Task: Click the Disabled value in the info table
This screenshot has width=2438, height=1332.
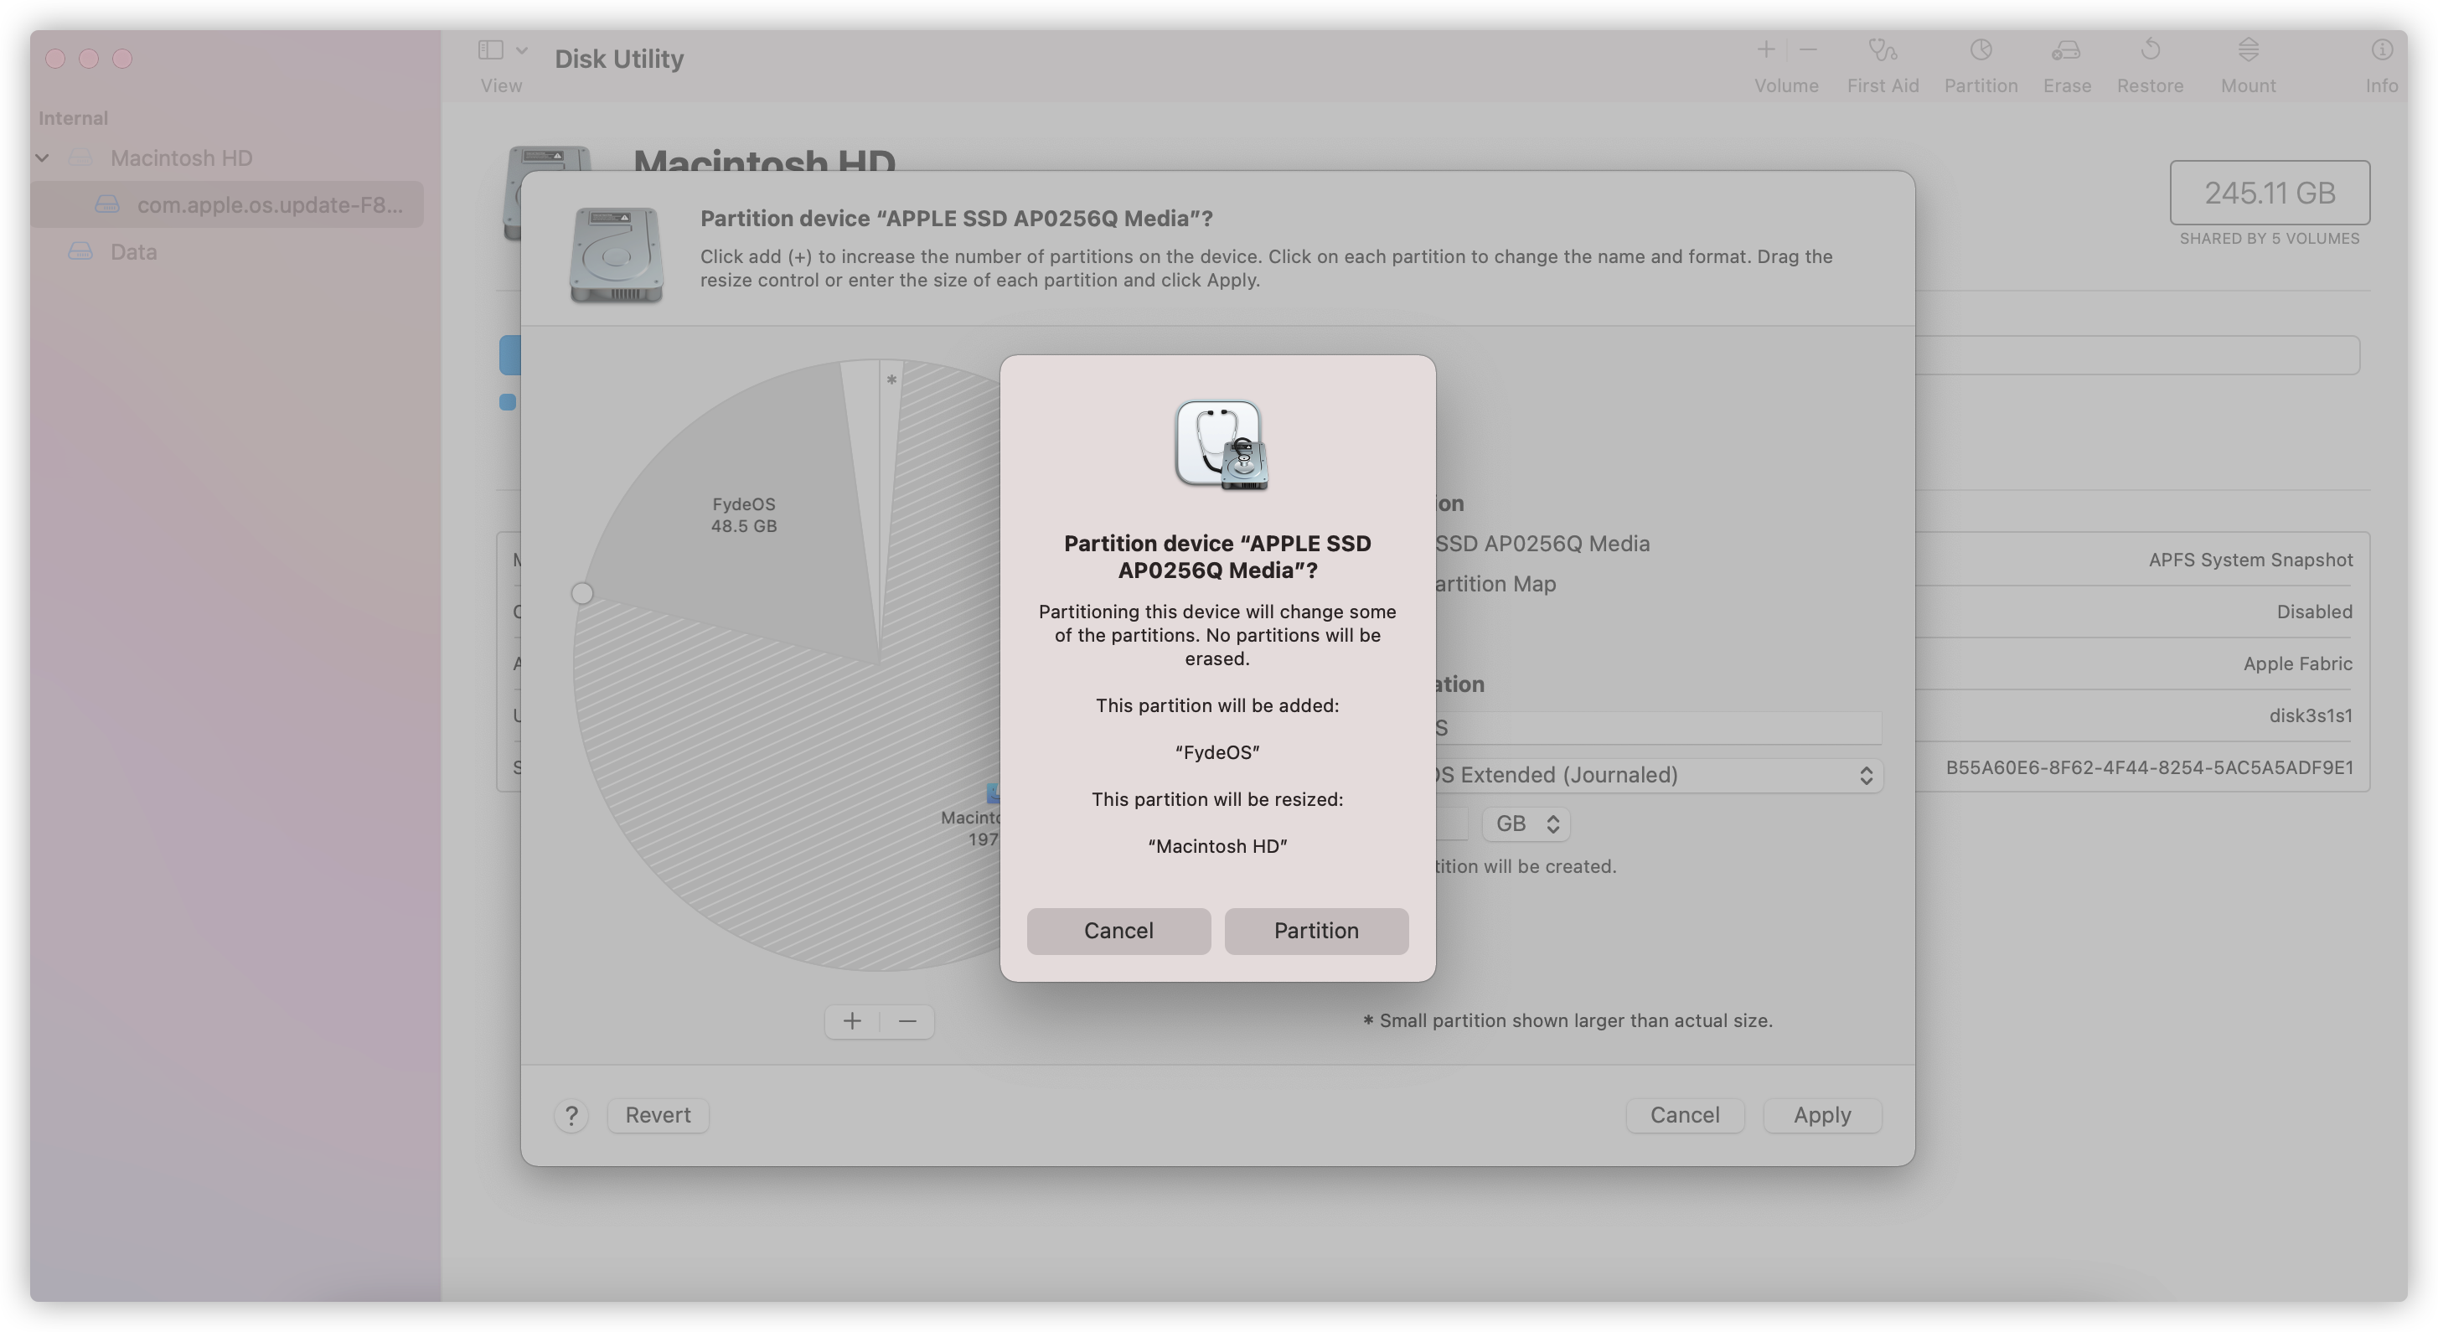Action: click(2314, 612)
